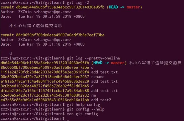
Task: Click the date line showing 09:31:18
Action: coord(42,44)
